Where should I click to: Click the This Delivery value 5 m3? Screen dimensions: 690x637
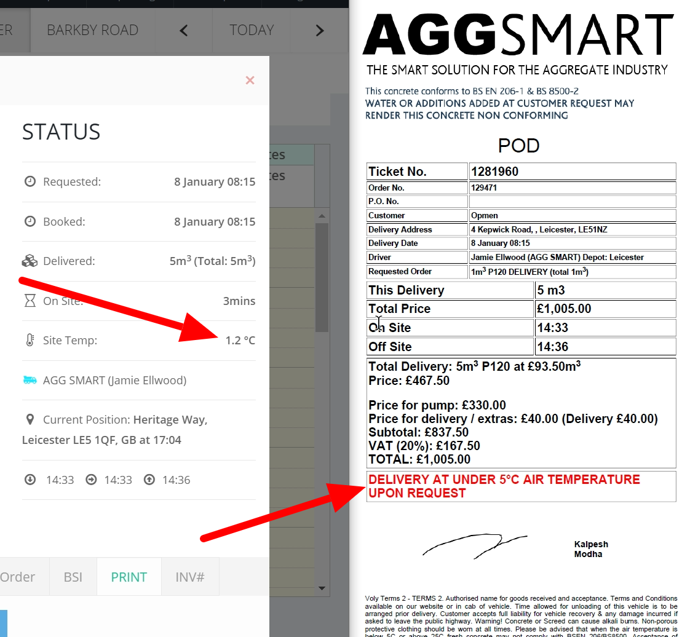coord(551,290)
